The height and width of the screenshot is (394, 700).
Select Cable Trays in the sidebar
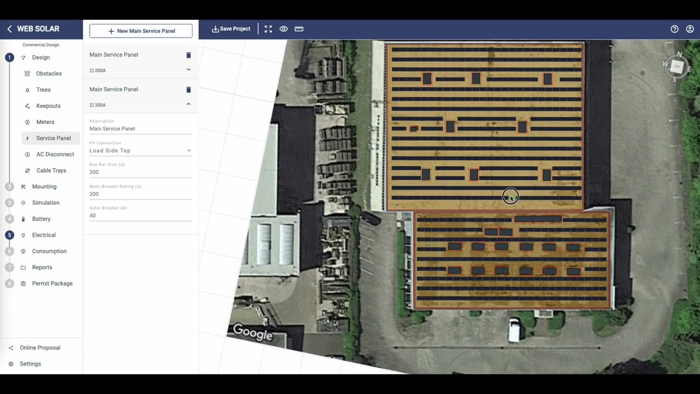coord(51,170)
